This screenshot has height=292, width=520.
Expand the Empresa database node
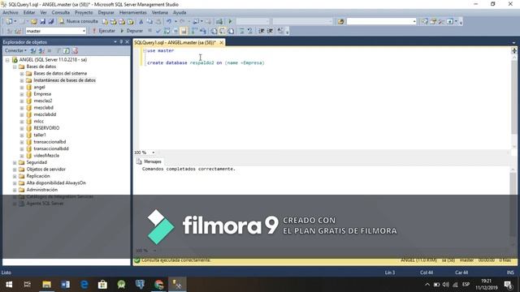(x=22, y=94)
